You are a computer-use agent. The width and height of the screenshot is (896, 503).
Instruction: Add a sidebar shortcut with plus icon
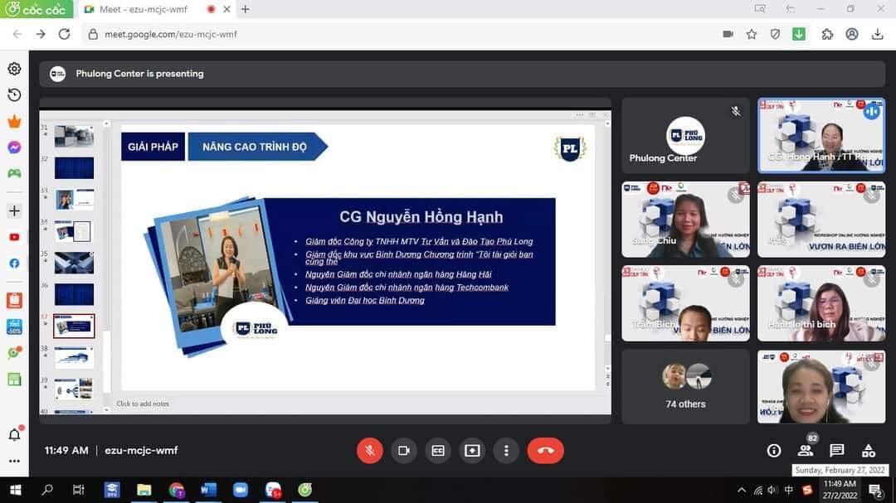coord(14,210)
